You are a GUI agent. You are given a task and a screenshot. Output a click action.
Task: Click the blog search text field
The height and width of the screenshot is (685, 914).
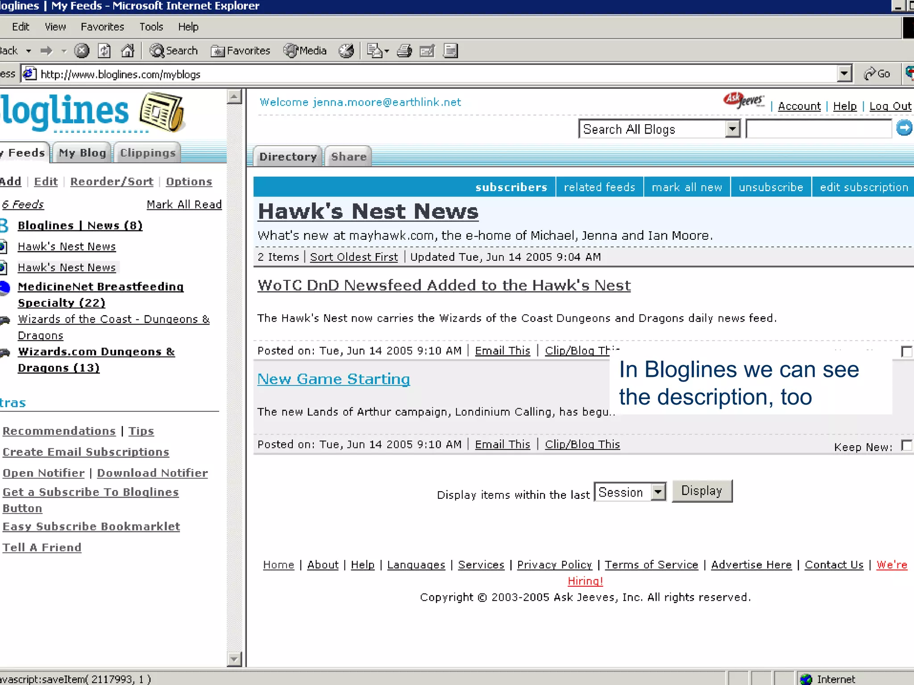[819, 129]
